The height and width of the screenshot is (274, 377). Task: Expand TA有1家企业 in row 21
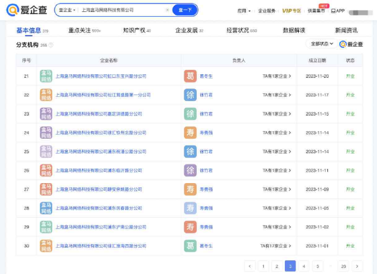point(276,76)
